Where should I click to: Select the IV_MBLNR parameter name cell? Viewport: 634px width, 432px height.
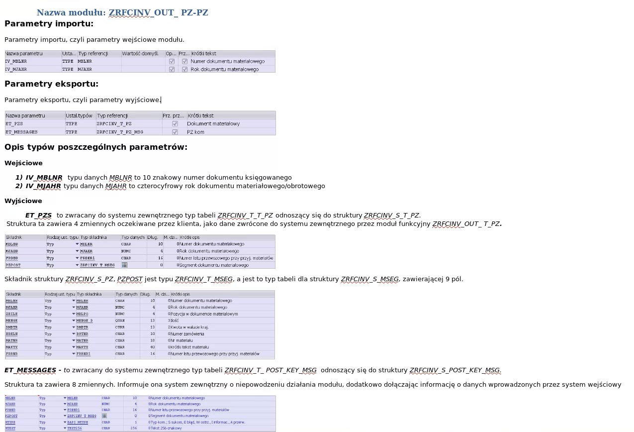pos(33,61)
